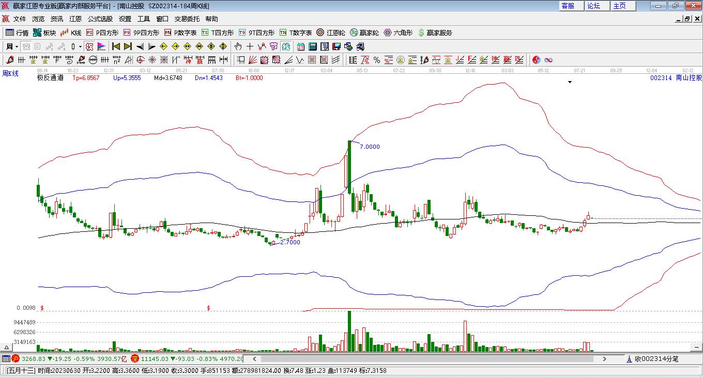Select the hand pan tool
The image size is (703, 378).
click(x=238, y=46)
